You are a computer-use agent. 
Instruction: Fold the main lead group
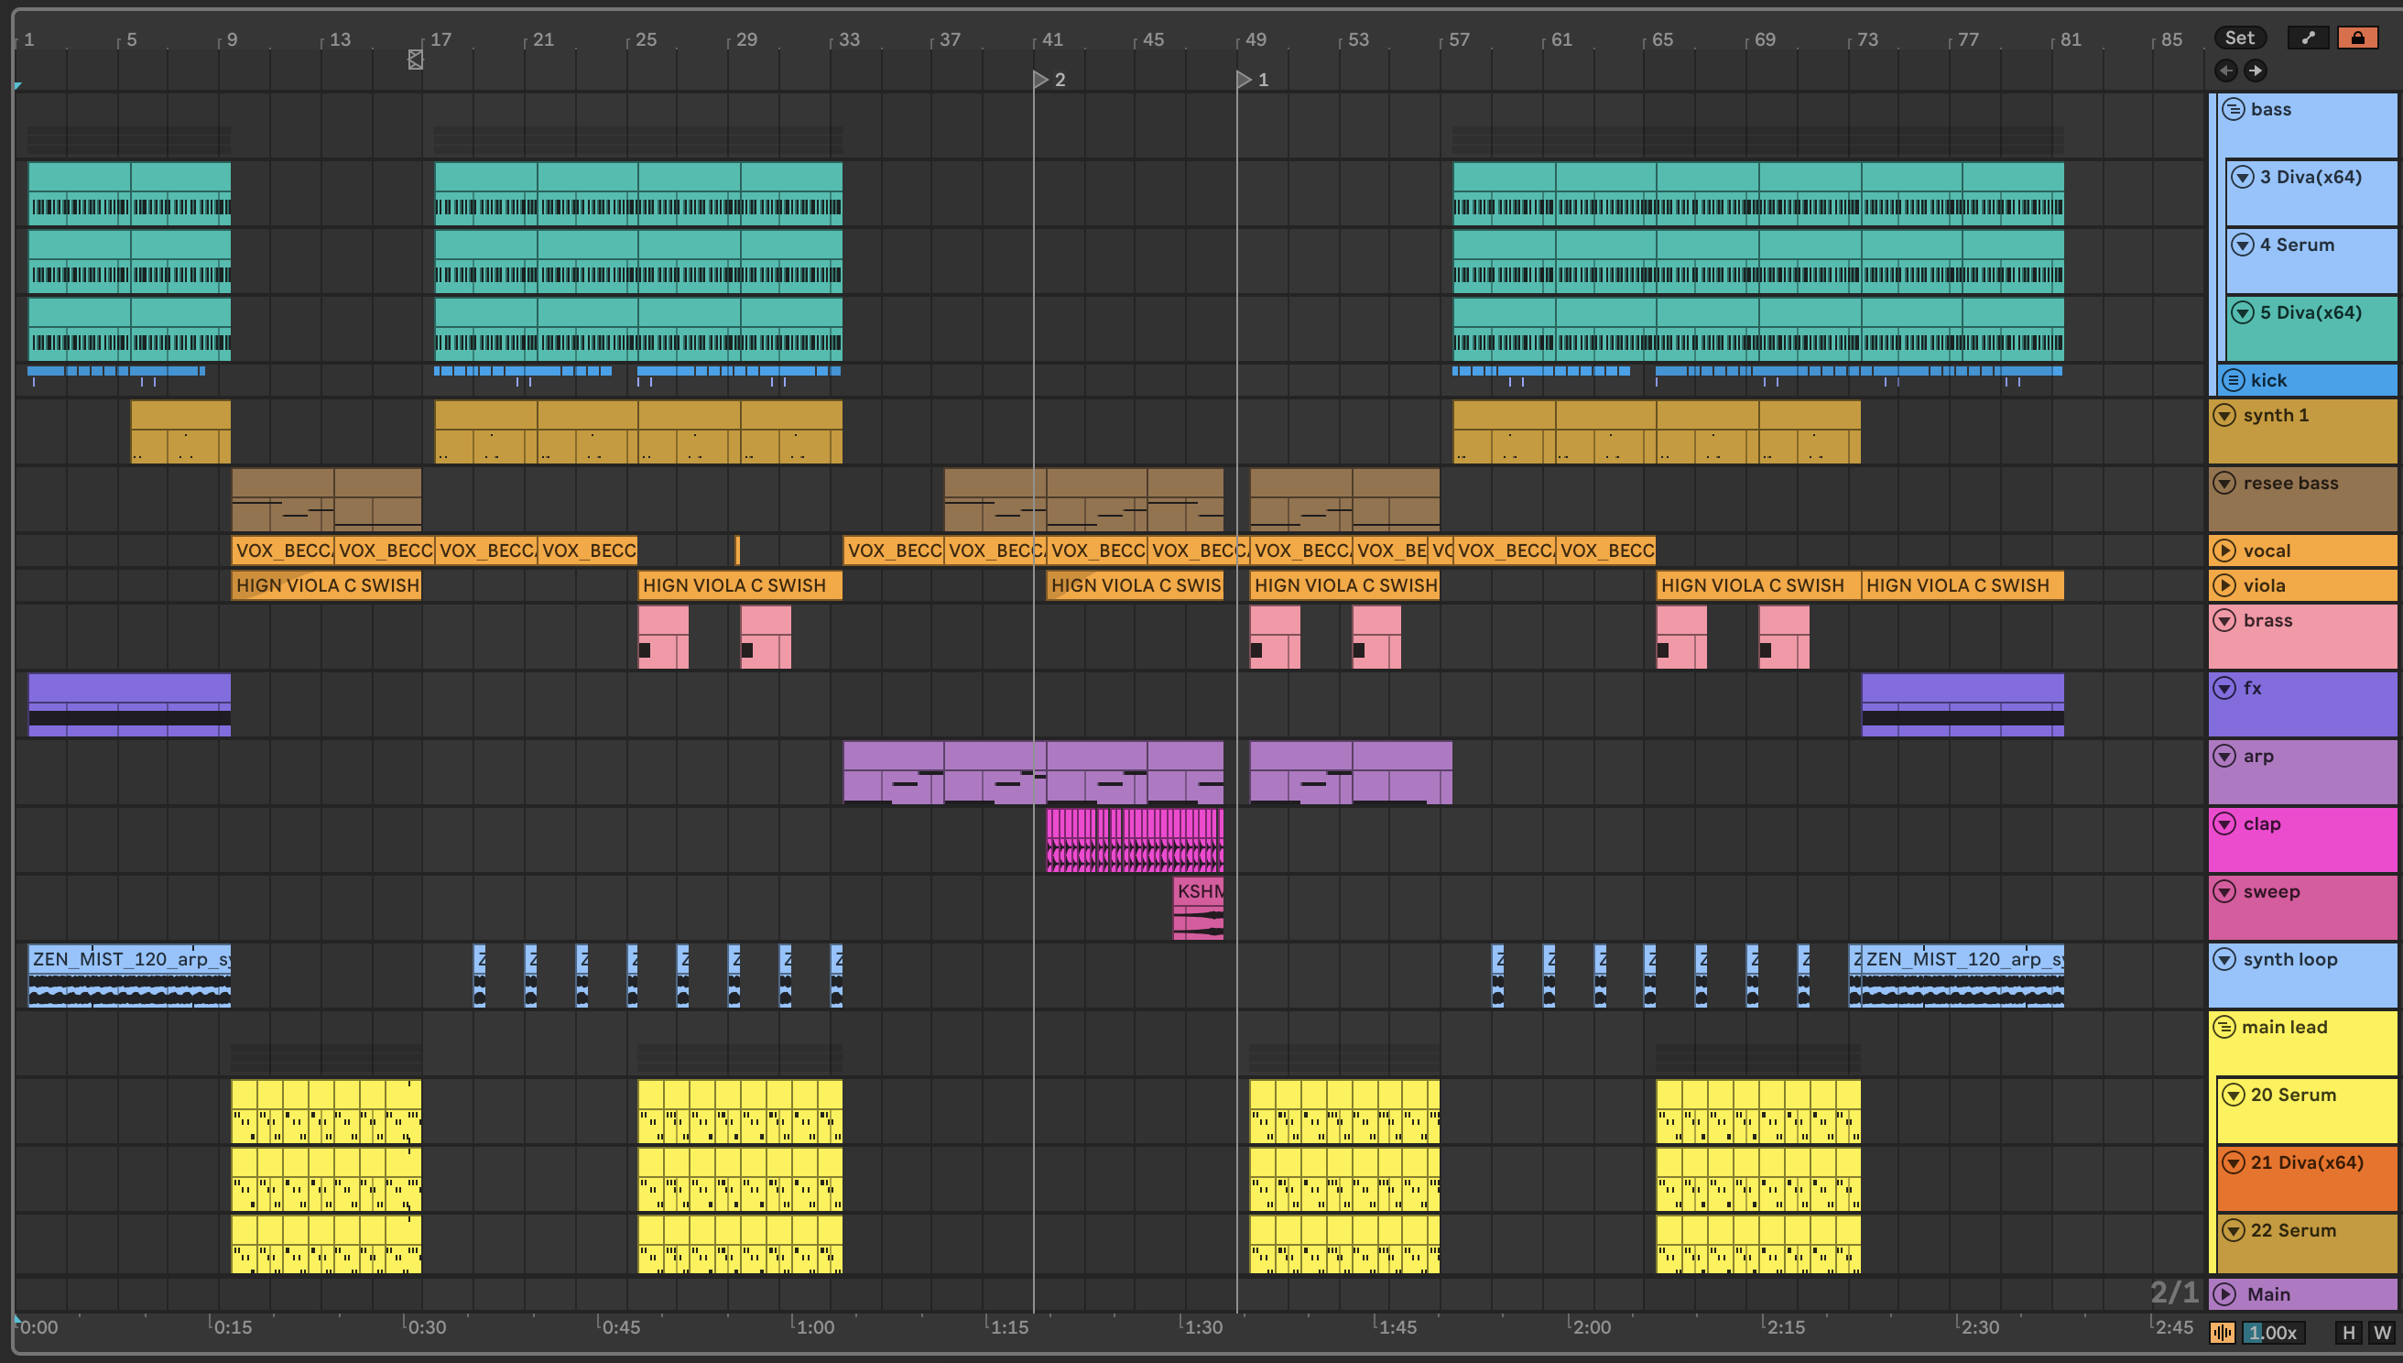point(2224,1027)
